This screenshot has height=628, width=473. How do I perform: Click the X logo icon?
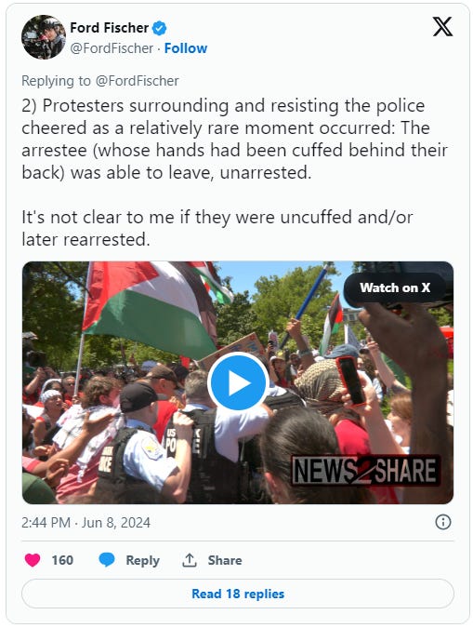pos(442,27)
